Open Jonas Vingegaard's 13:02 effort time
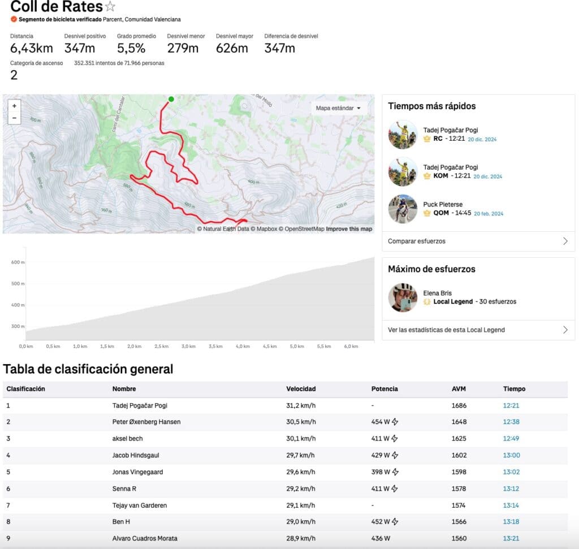The image size is (579, 549). [511, 472]
